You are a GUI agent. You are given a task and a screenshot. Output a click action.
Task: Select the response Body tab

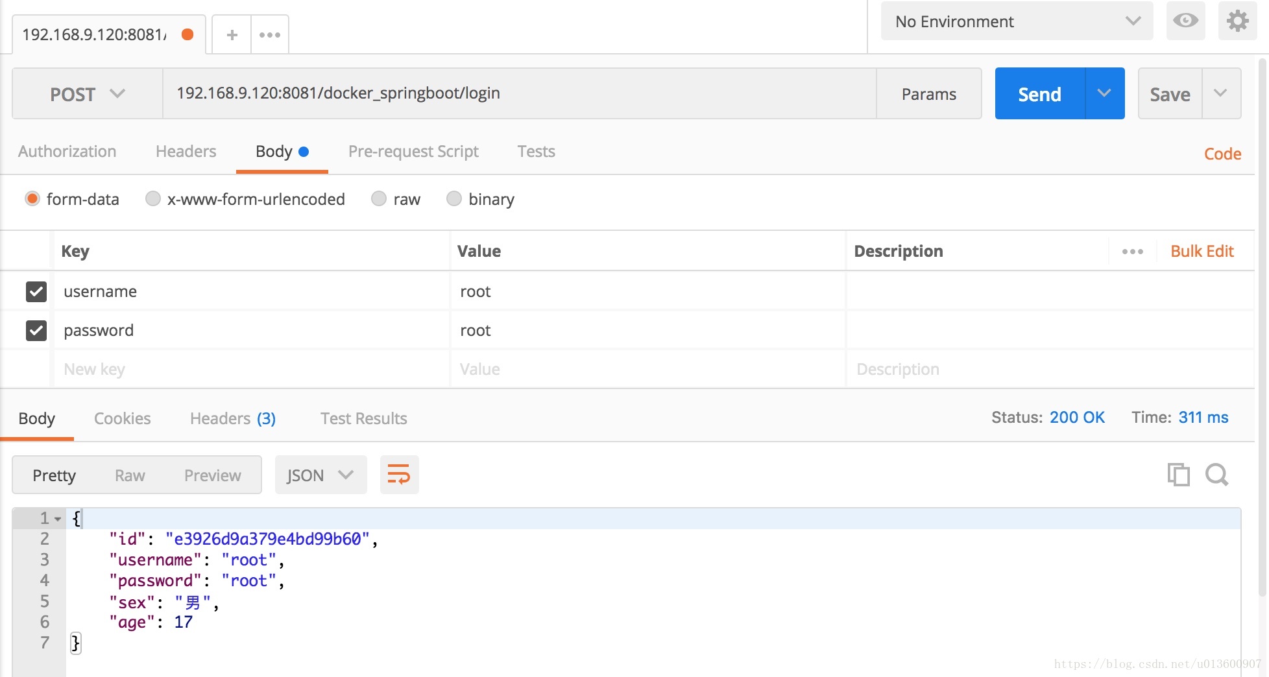click(x=37, y=418)
